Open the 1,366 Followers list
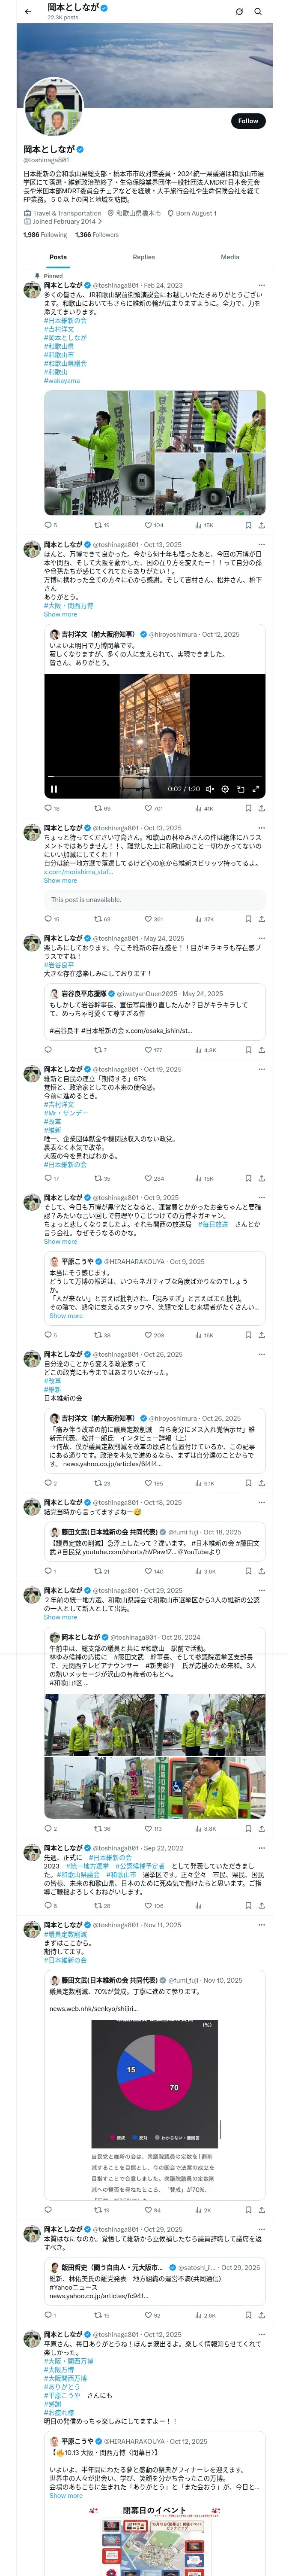This screenshot has width=289, height=2576. 97,235
